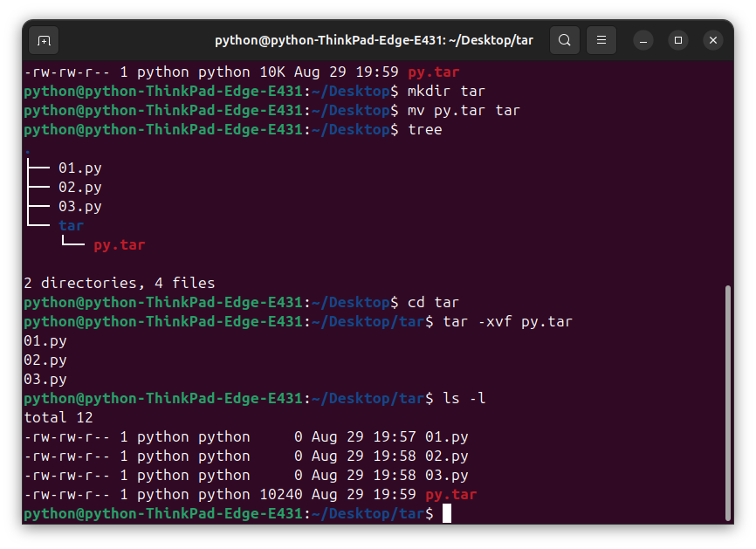Click 02.py in the ls listing
The height and width of the screenshot is (549, 756).
tap(446, 456)
